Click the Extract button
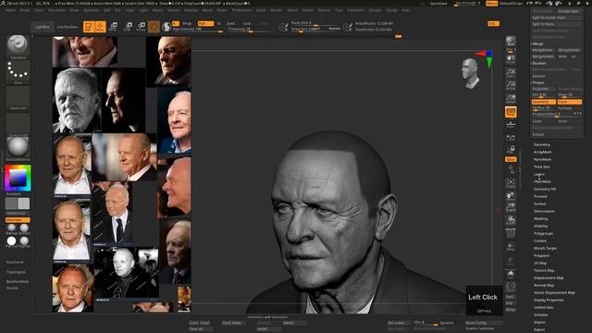The width and height of the screenshot is (592, 333). click(538, 134)
